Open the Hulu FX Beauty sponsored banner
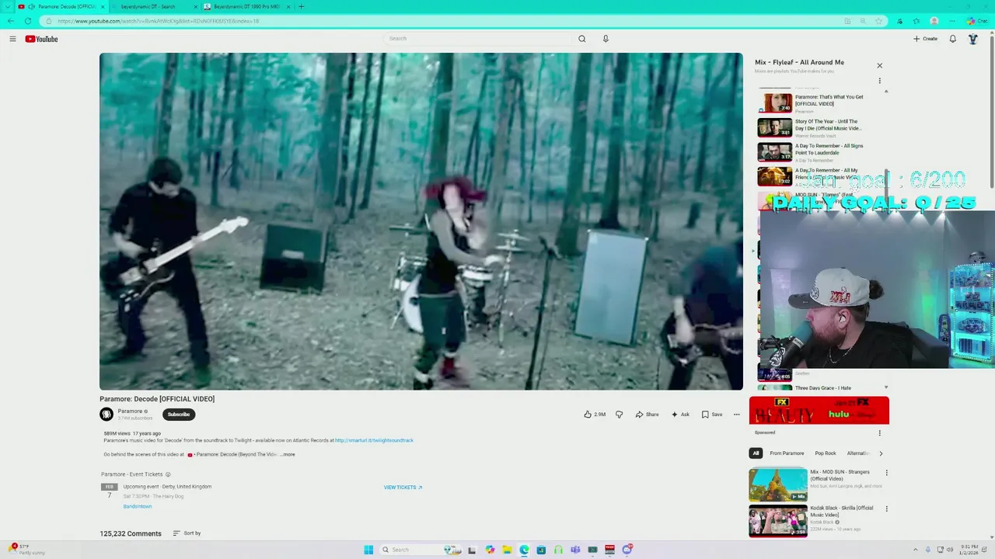The width and height of the screenshot is (995, 559). tap(819, 411)
